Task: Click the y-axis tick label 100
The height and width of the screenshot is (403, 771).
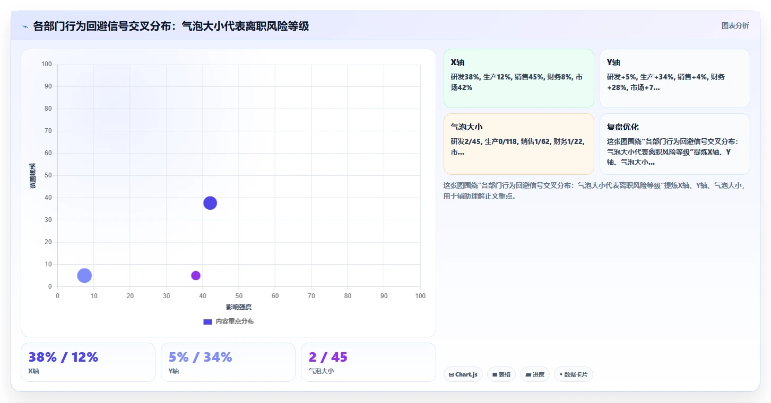Action: coord(47,64)
